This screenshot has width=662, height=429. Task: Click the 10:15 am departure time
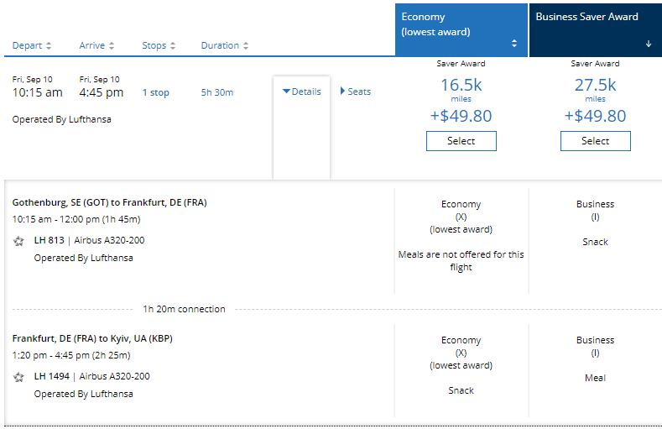37,92
